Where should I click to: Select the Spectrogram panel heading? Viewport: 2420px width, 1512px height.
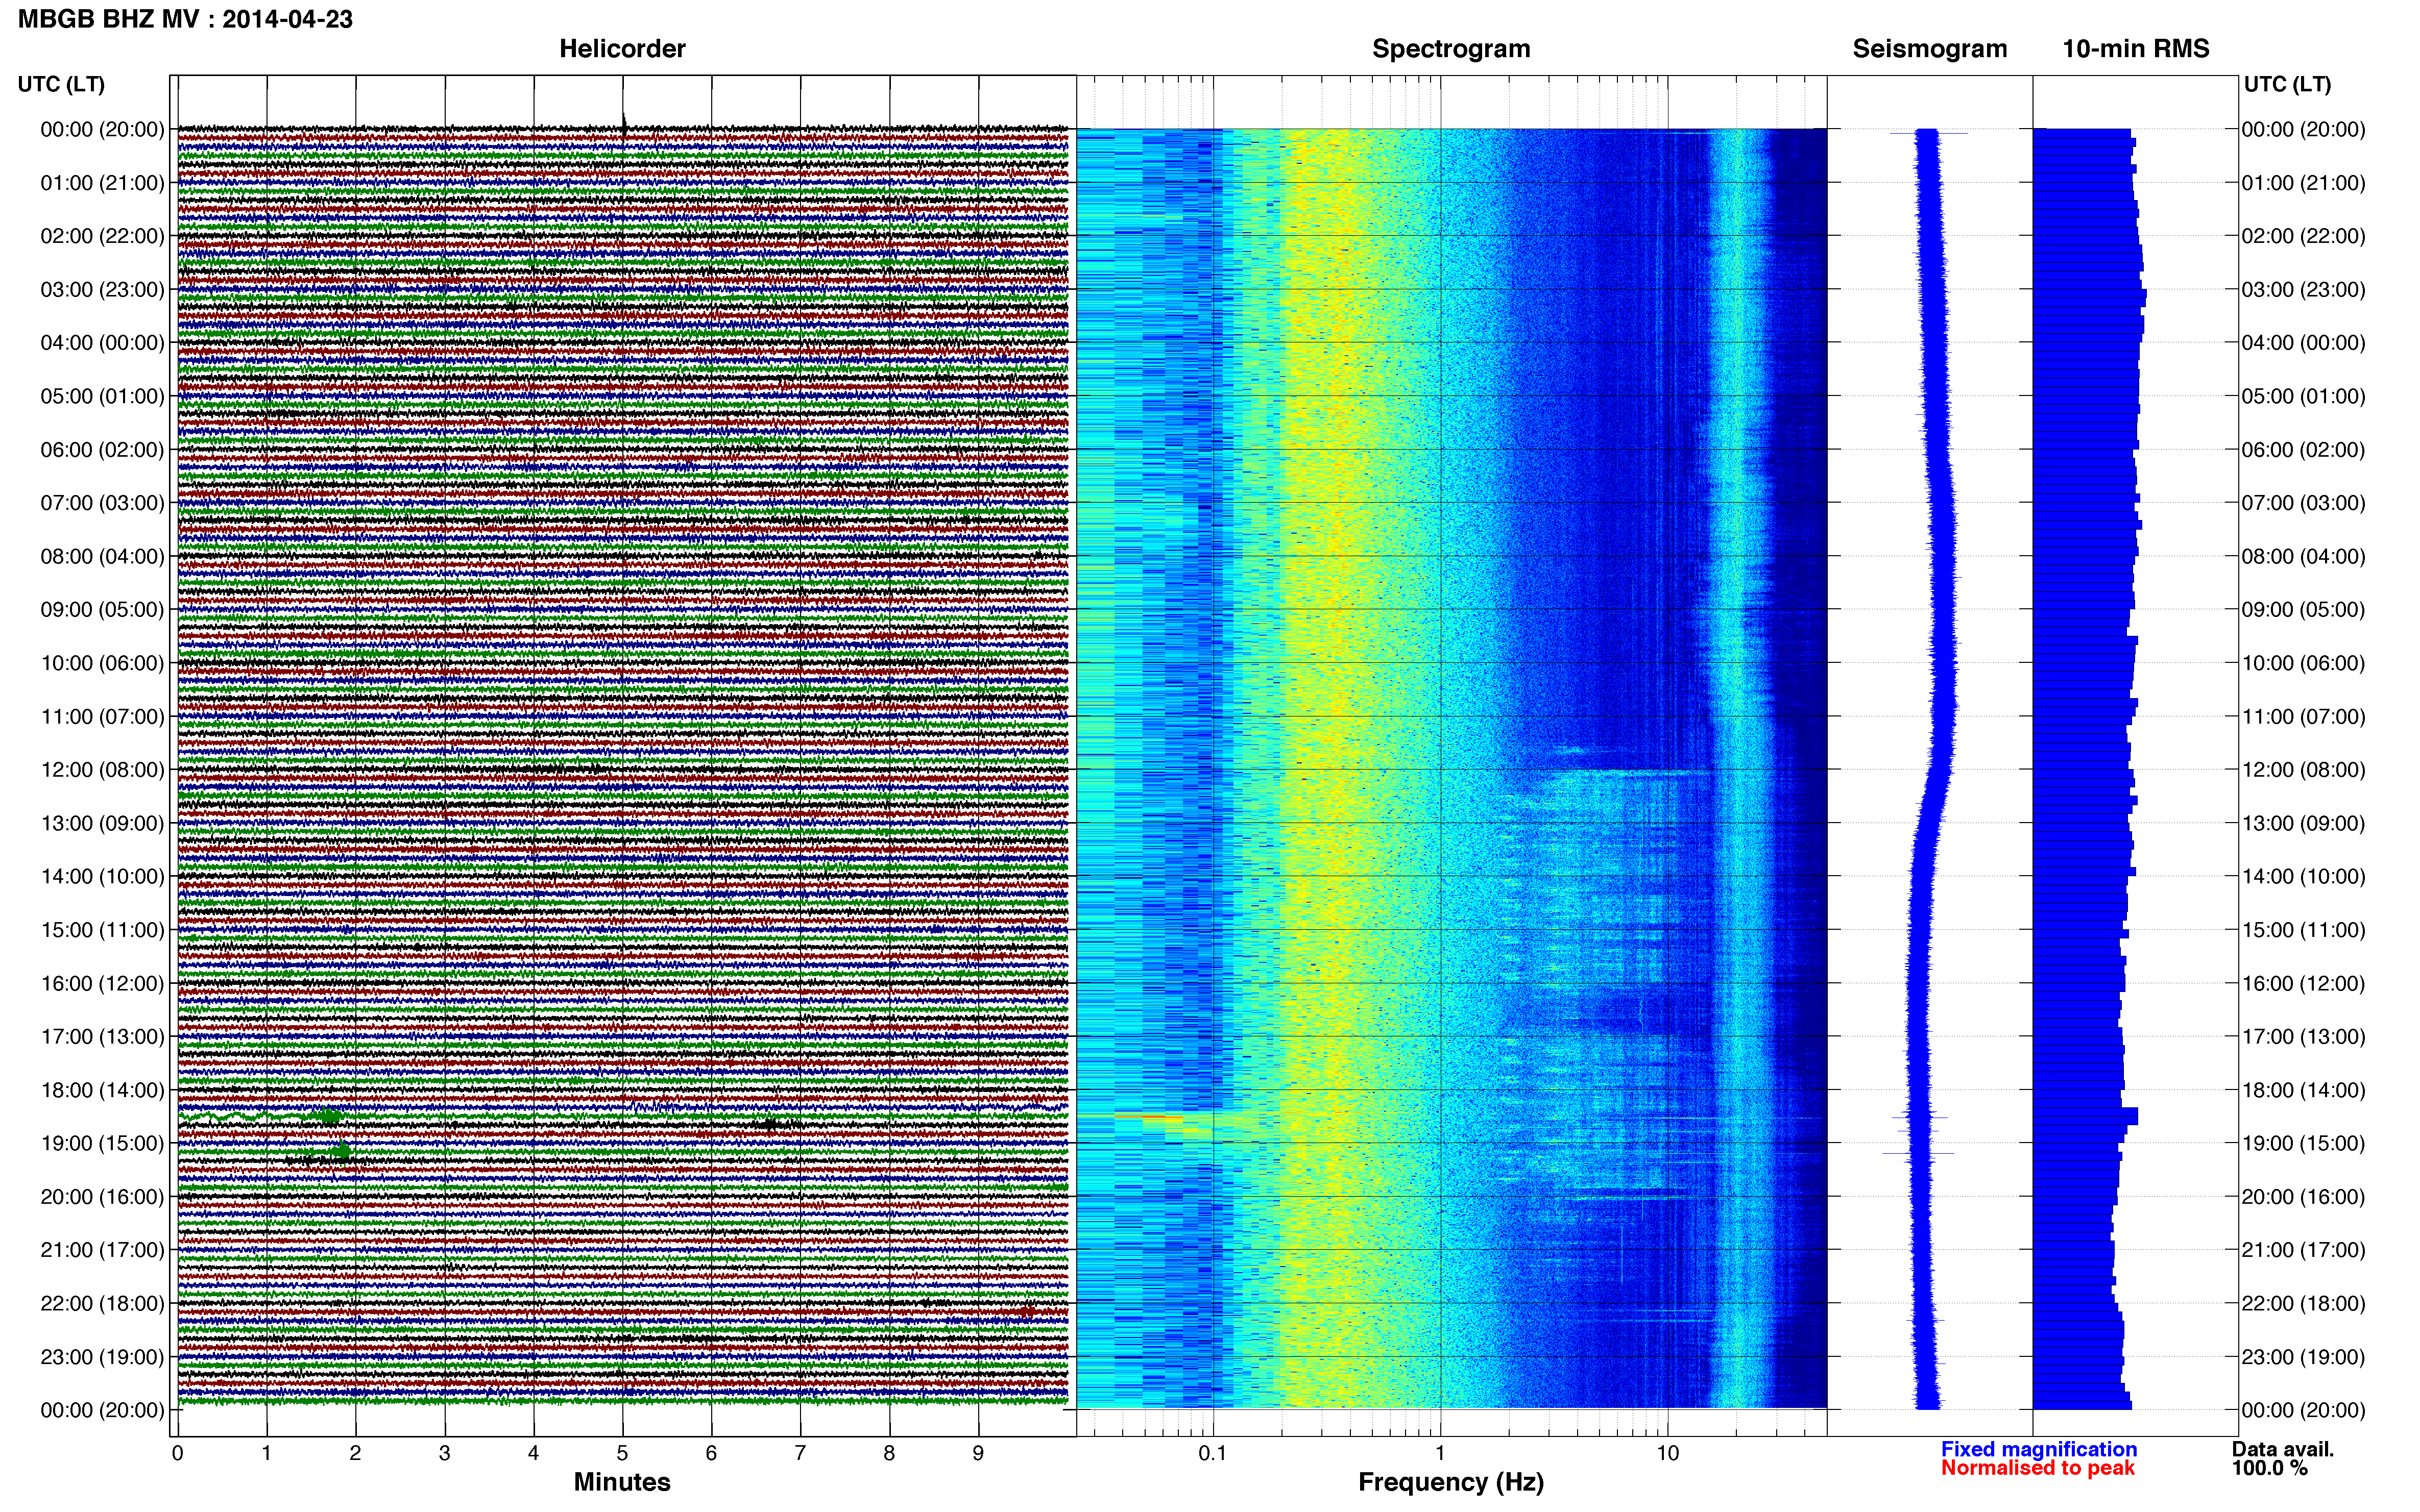point(1450,49)
